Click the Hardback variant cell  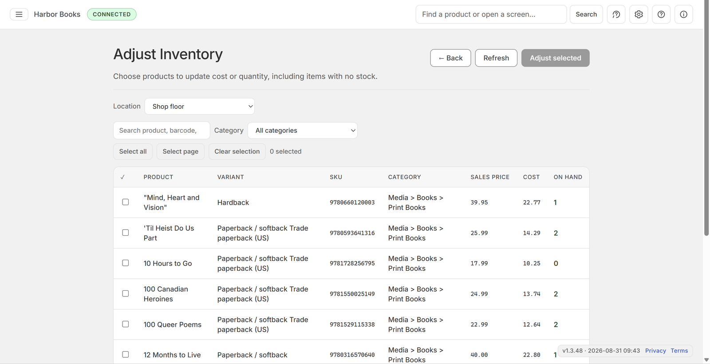tap(233, 202)
